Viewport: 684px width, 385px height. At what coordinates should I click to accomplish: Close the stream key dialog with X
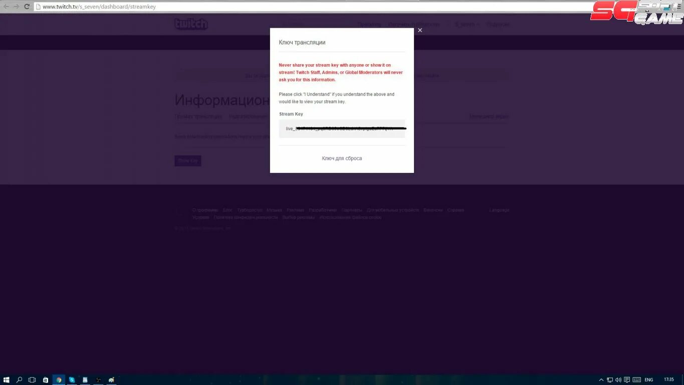coord(420,30)
